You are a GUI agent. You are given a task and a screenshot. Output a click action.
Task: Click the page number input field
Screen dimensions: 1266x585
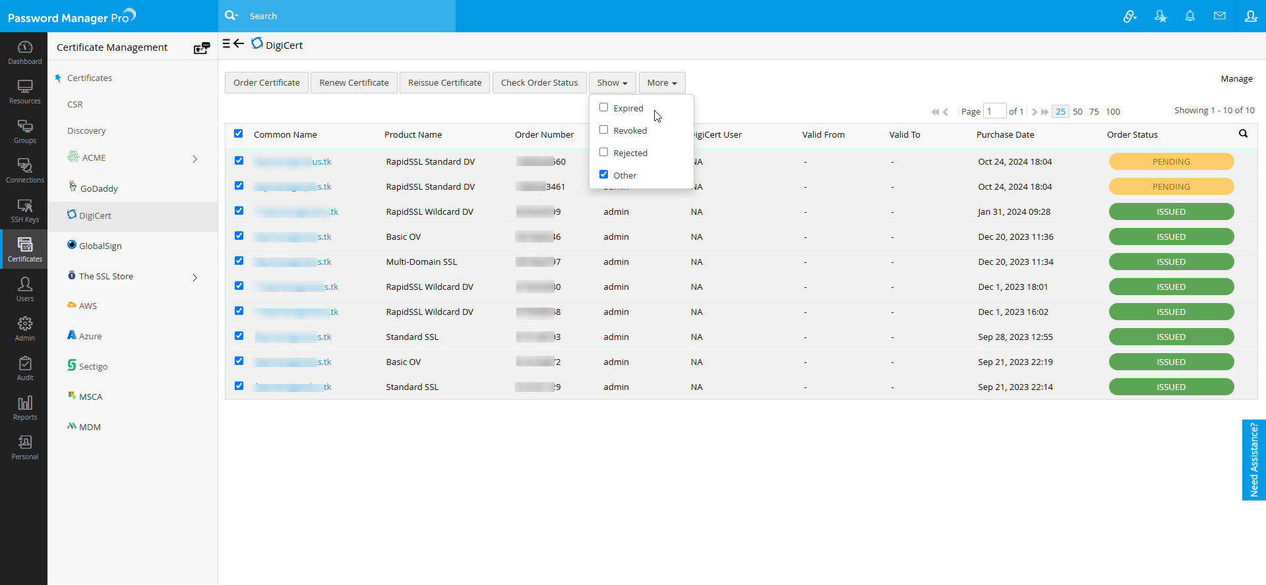tap(994, 111)
